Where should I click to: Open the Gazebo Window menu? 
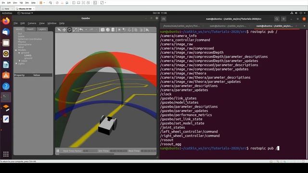pyautogui.click(x=52, y=23)
